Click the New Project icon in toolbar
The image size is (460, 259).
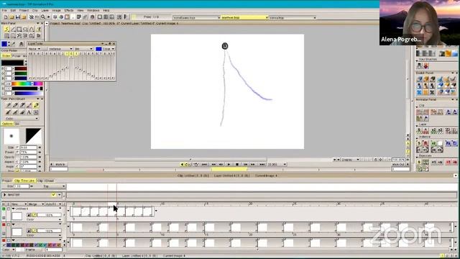point(6,17)
